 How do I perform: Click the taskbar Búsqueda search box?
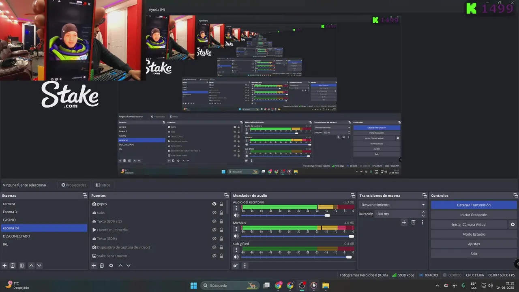230,286
